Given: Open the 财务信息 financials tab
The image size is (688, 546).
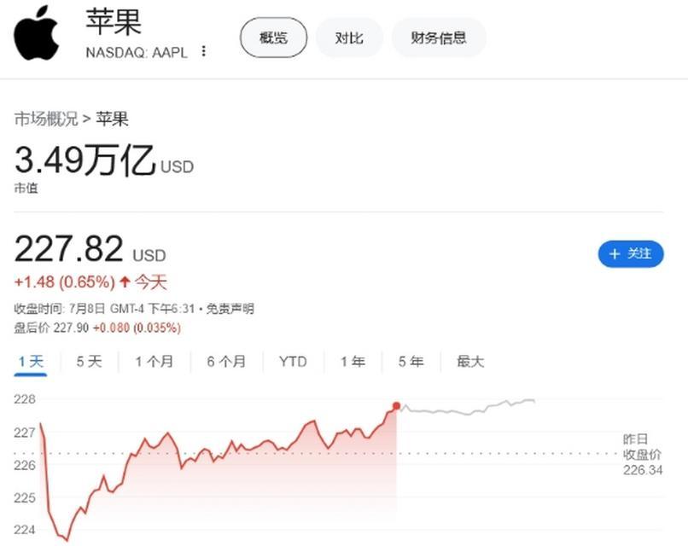Looking at the screenshot, I should [x=439, y=38].
